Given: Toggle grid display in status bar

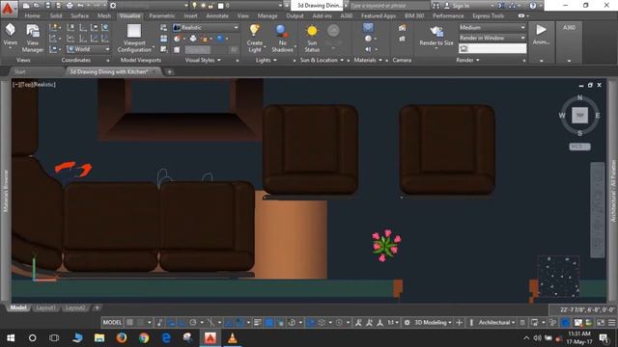Looking at the screenshot, I should [x=129, y=323].
